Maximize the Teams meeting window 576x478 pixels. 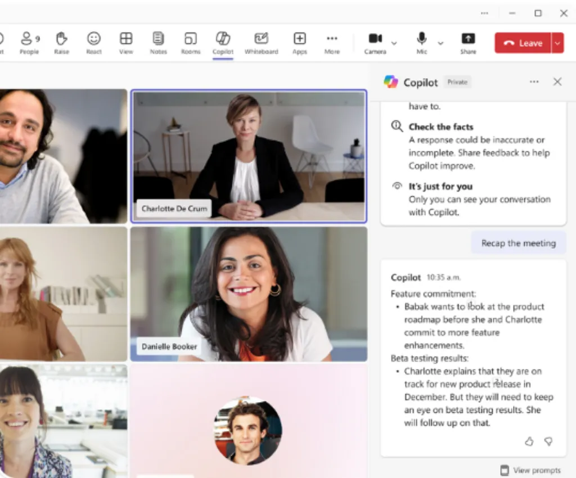pos(538,13)
